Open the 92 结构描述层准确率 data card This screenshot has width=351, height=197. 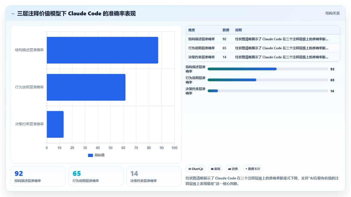(x=38, y=176)
